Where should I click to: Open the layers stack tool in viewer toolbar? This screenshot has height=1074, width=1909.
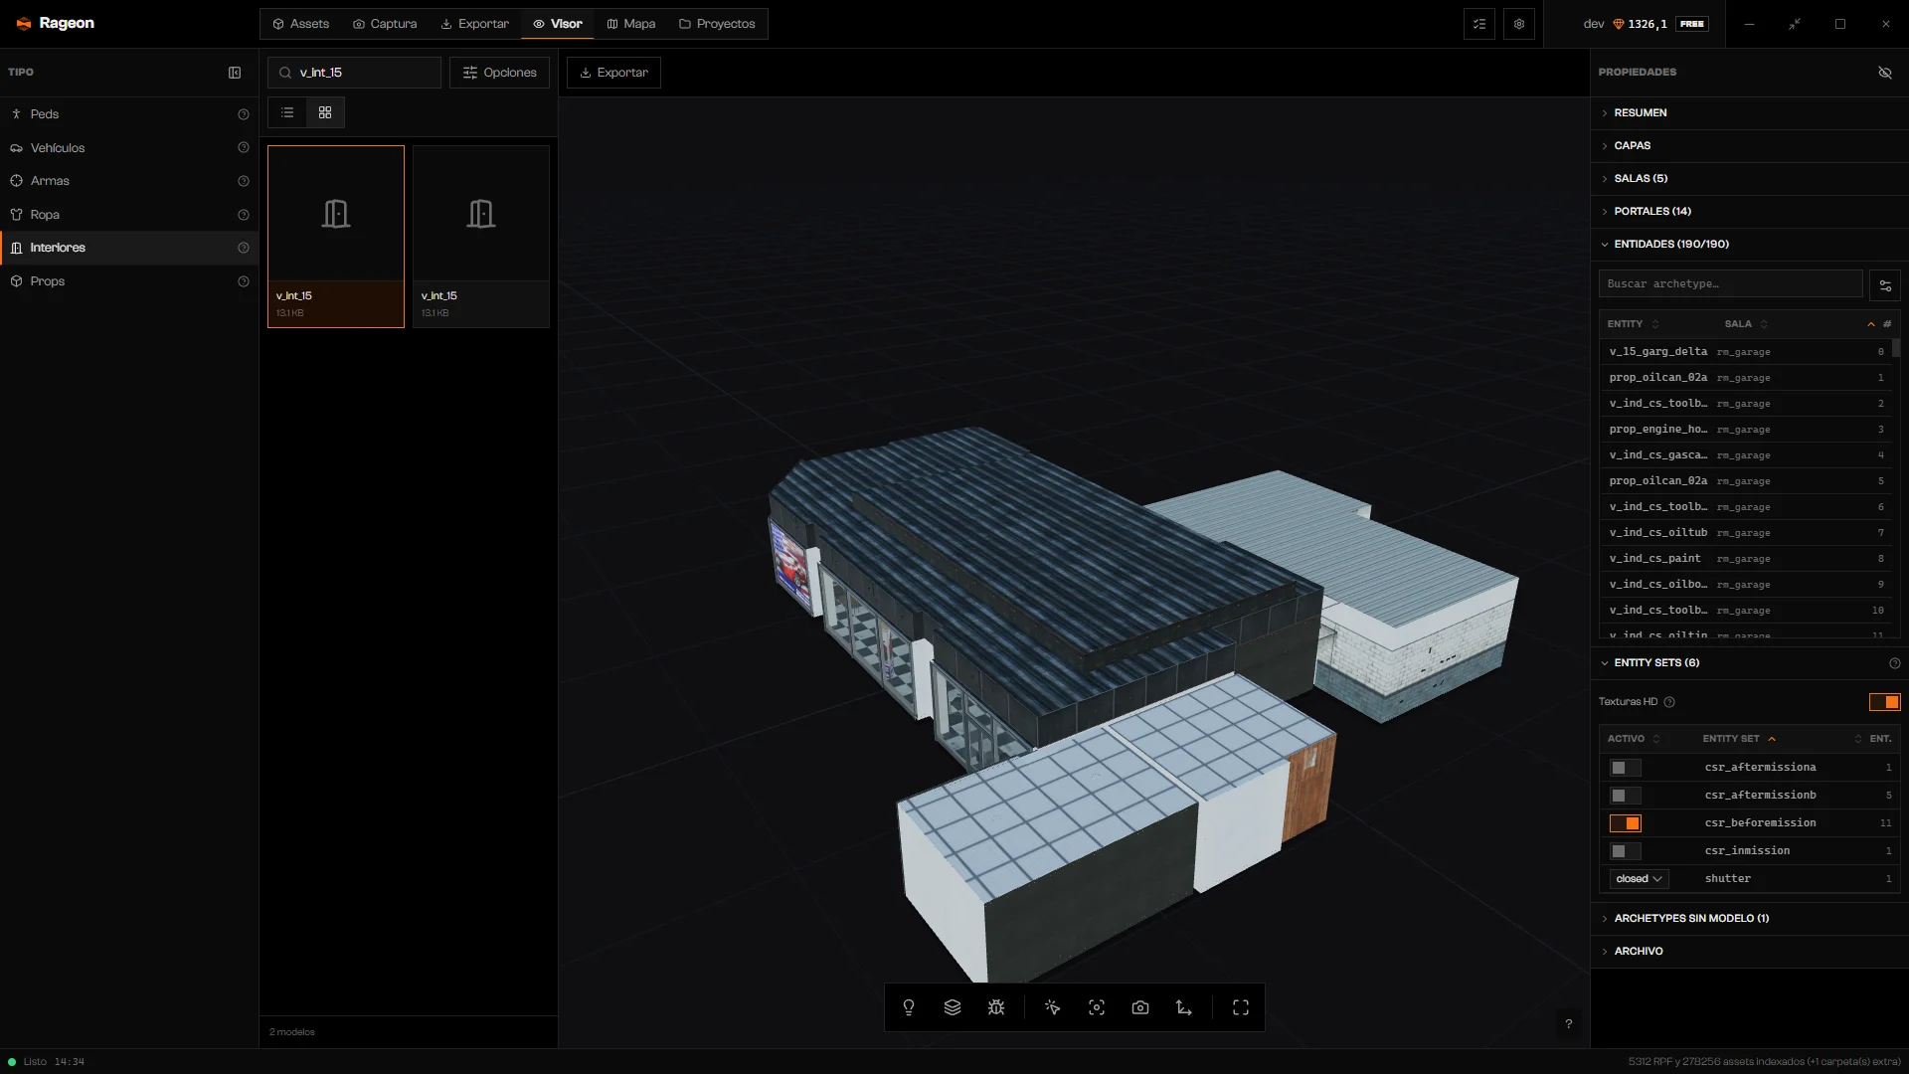coord(952,1007)
